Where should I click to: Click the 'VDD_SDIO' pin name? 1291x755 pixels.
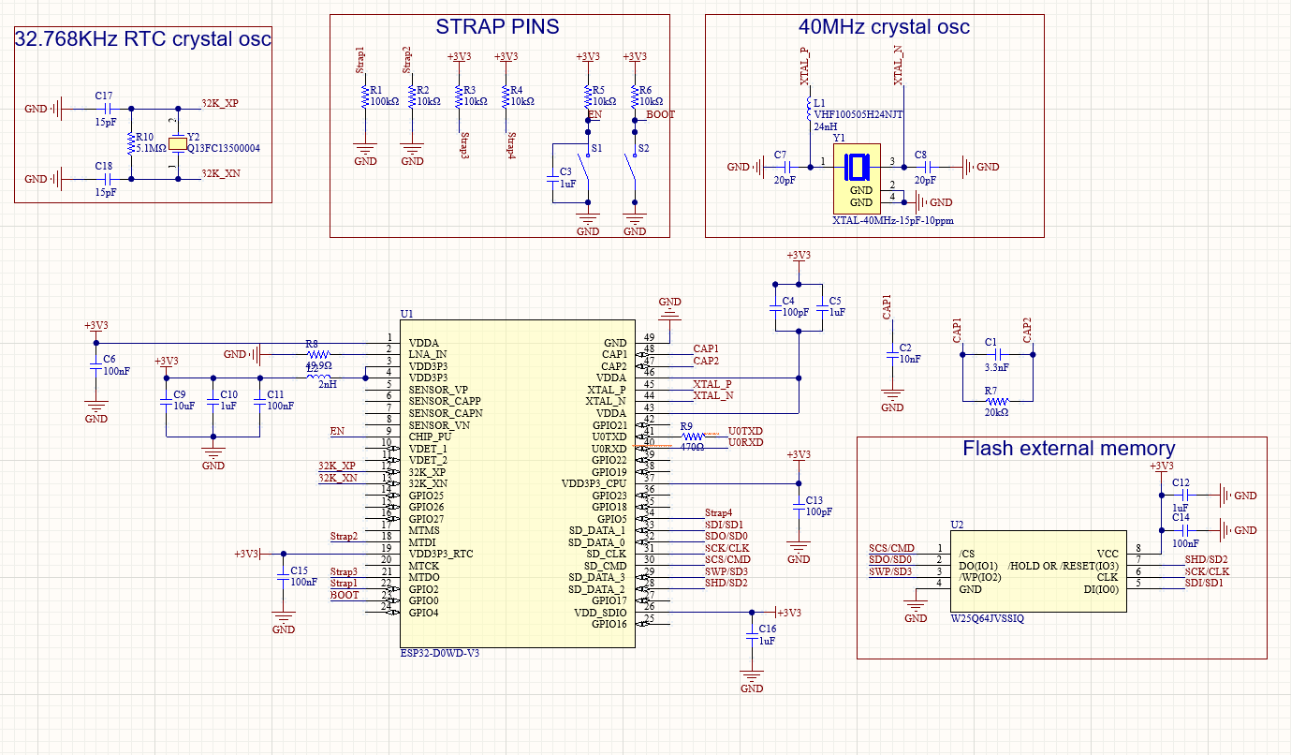(x=600, y=613)
